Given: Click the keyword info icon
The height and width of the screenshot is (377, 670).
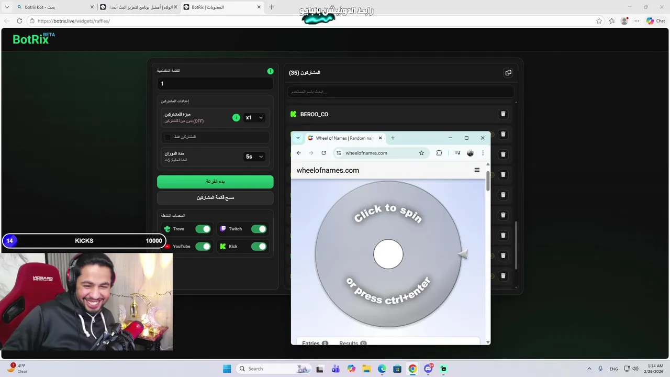Looking at the screenshot, I should [270, 71].
